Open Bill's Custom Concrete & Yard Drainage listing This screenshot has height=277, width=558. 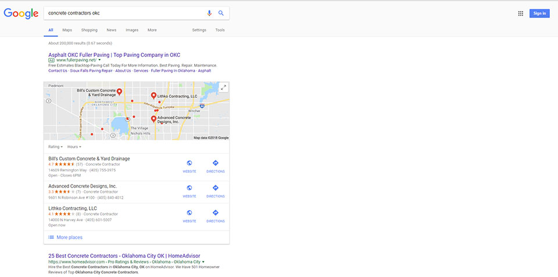(89, 159)
